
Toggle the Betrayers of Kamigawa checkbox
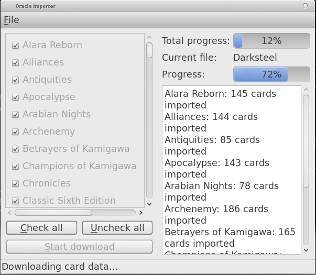(16, 149)
